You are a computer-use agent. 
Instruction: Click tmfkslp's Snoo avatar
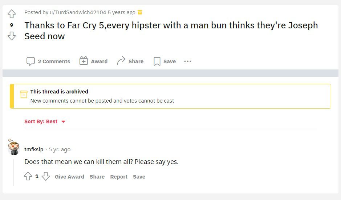click(13, 147)
